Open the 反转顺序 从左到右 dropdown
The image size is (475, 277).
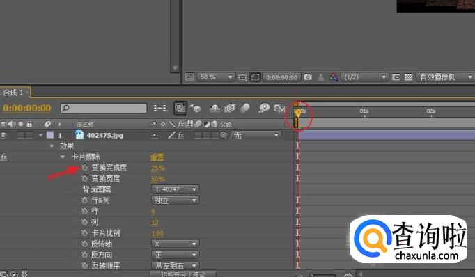[x=175, y=266]
